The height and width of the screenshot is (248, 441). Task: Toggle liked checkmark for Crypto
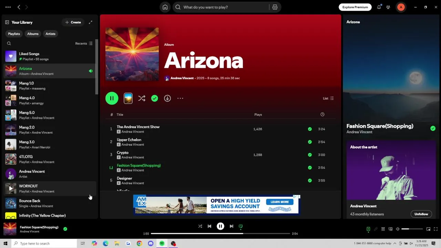pyautogui.click(x=310, y=155)
